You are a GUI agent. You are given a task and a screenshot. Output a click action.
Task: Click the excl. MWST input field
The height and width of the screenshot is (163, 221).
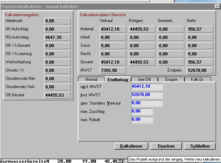click(147, 86)
